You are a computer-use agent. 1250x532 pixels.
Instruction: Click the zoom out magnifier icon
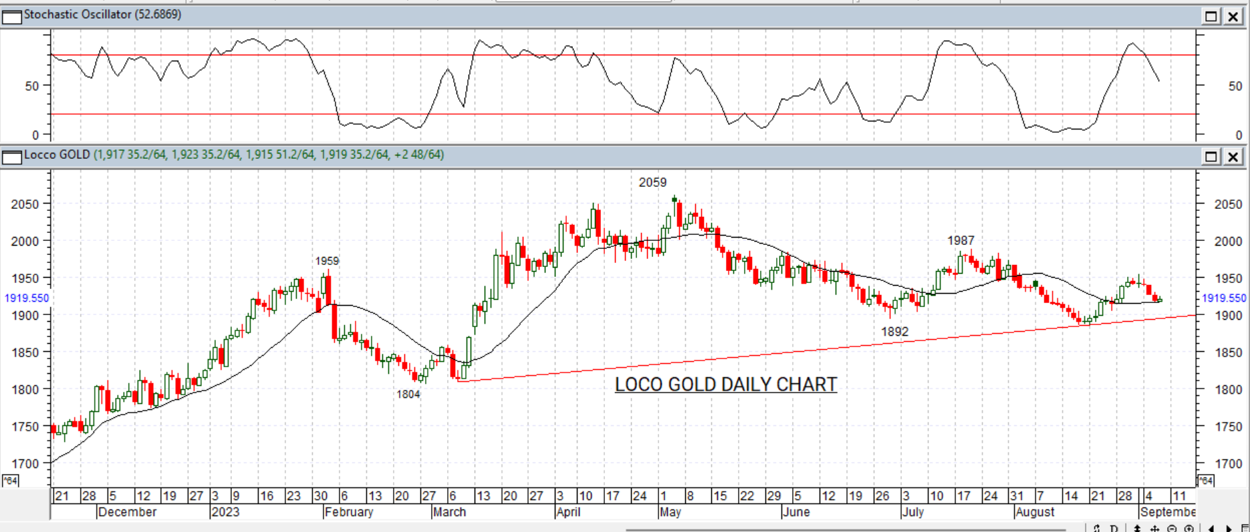pyautogui.click(x=1172, y=528)
